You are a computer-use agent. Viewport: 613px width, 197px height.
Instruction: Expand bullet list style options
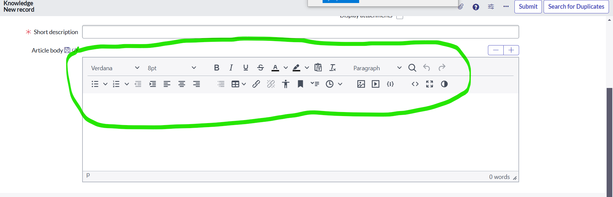click(x=105, y=84)
